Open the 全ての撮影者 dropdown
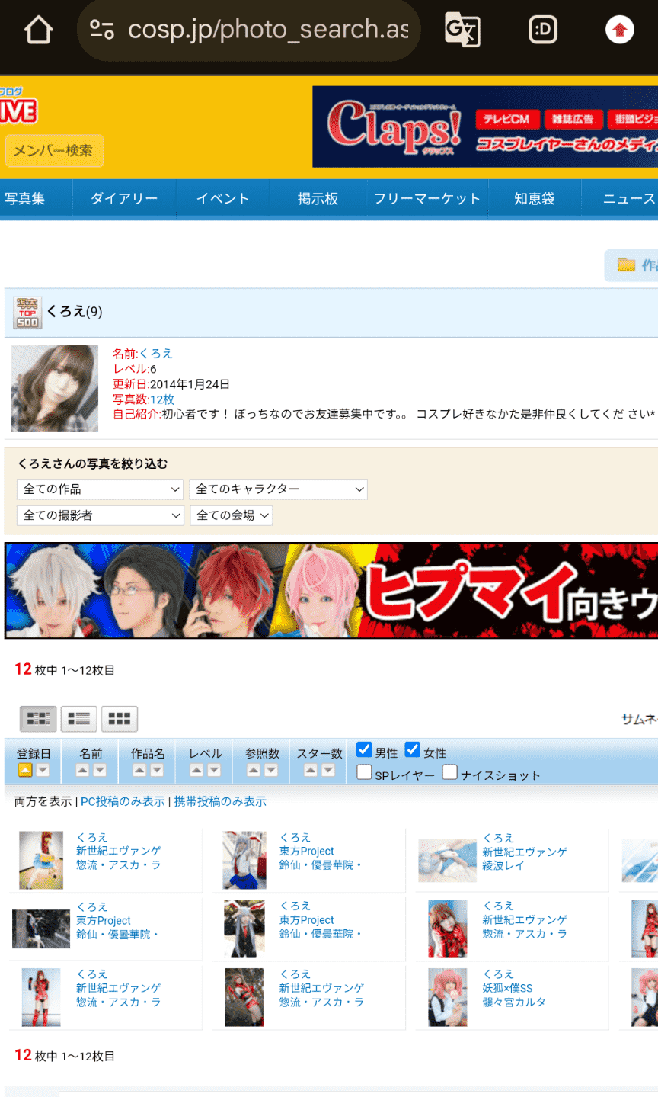The image size is (658, 1097). coord(101,515)
